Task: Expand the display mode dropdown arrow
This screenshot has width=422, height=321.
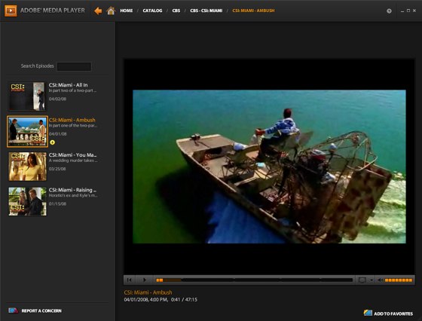Action: 372,280
